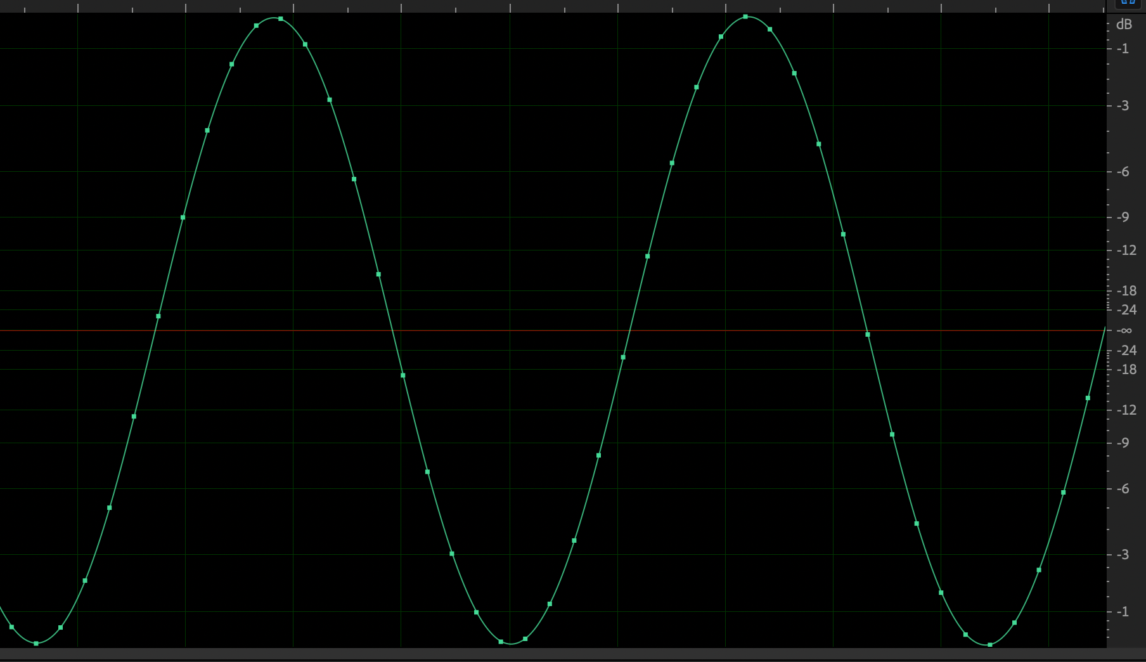Click the -∞ center mark on the amplitude scale
Image resolution: width=1146 pixels, height=662 pixels.
pos(1124,330)
